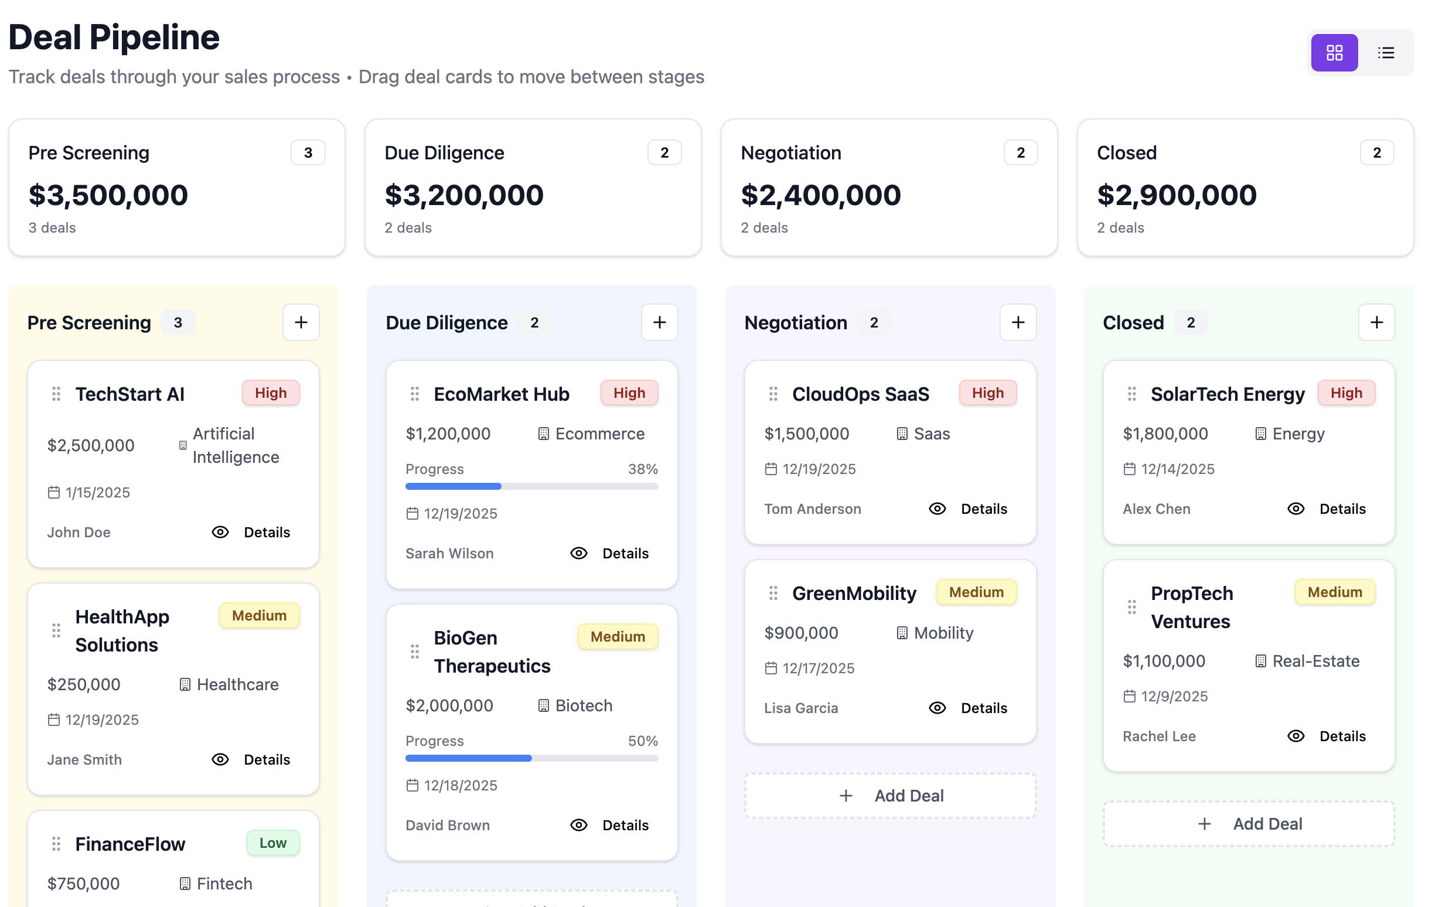Switch to list view

pyautogui.click(x=1386, y=53)
